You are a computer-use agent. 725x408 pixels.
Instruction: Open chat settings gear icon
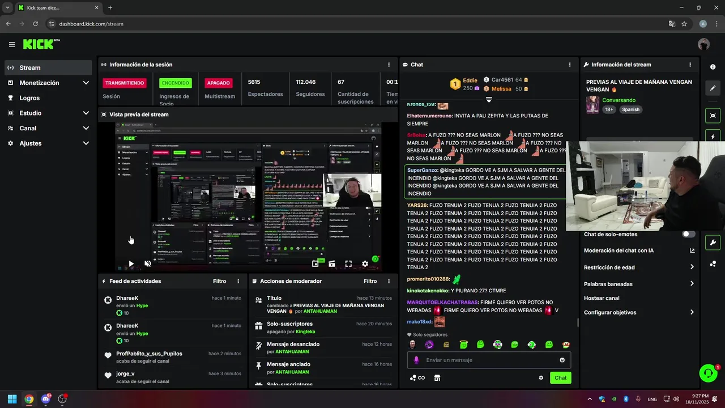click(541, 378)
